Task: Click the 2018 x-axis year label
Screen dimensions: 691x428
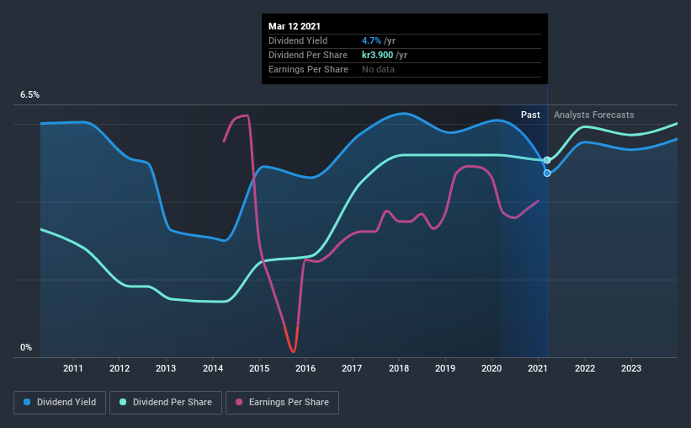Action: point(399,368)
